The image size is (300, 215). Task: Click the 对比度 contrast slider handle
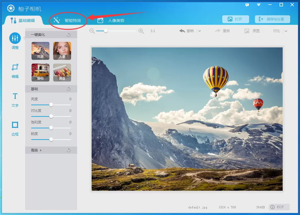pos(51,116)
